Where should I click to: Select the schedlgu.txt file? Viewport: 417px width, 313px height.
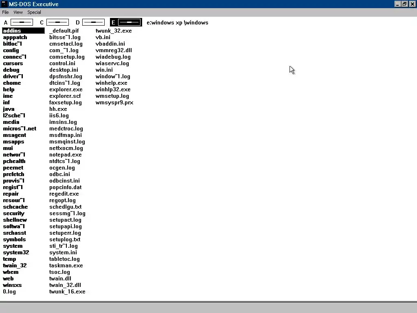tap(66, 207)
